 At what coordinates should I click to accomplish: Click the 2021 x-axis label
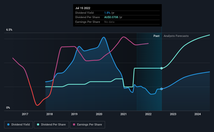pyautogui.click(x=124, y=114)
